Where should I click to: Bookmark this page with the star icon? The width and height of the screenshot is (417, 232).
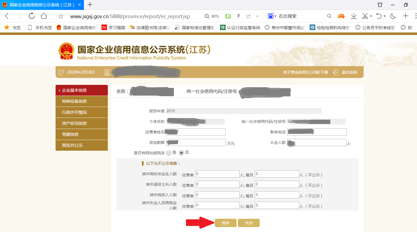[x=61, y=16]
